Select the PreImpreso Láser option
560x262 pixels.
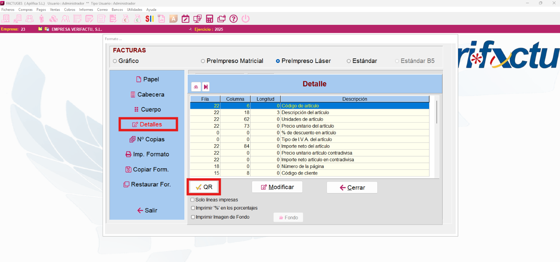click(x=303, y=61)
